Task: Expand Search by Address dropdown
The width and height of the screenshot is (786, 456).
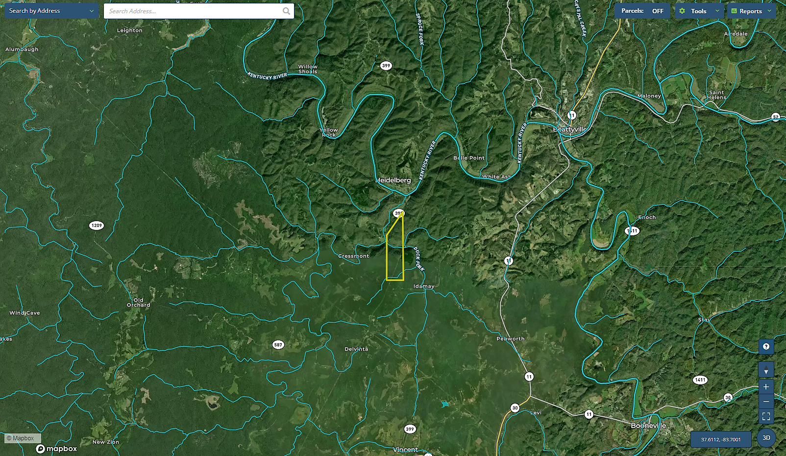Action: 52,11
